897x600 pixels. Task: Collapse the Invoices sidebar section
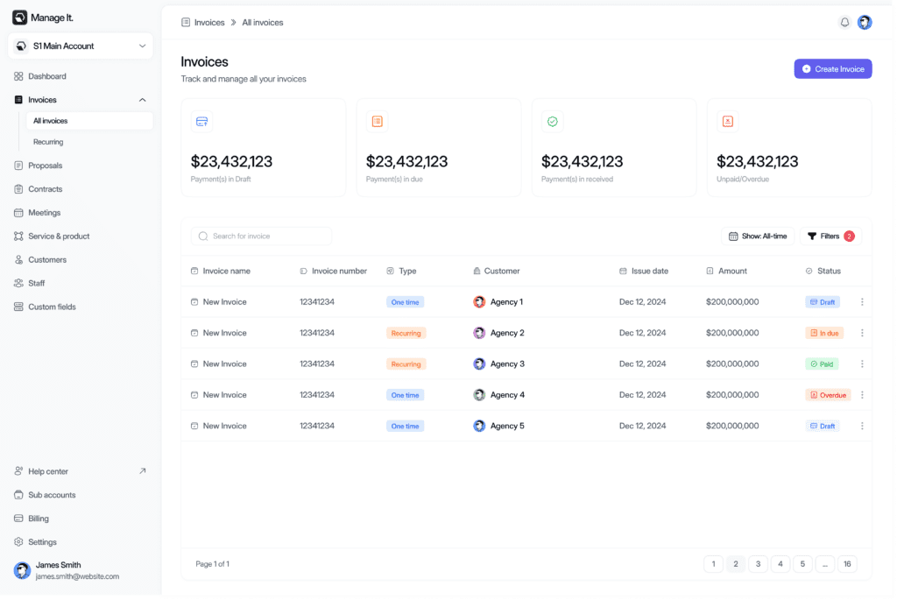click(x=143, y=100)
